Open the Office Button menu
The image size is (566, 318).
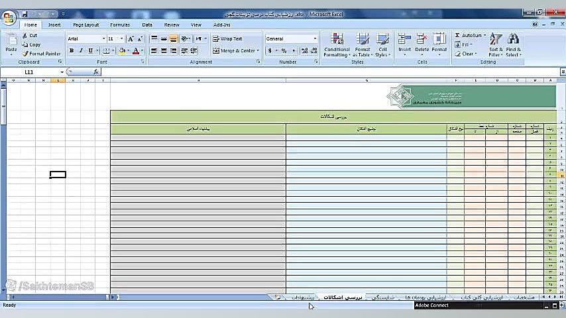coord(9,17)
